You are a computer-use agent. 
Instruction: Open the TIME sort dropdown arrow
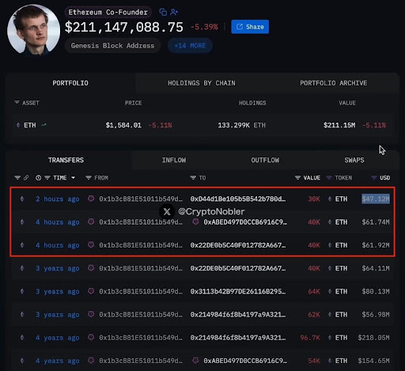[74, 178]
